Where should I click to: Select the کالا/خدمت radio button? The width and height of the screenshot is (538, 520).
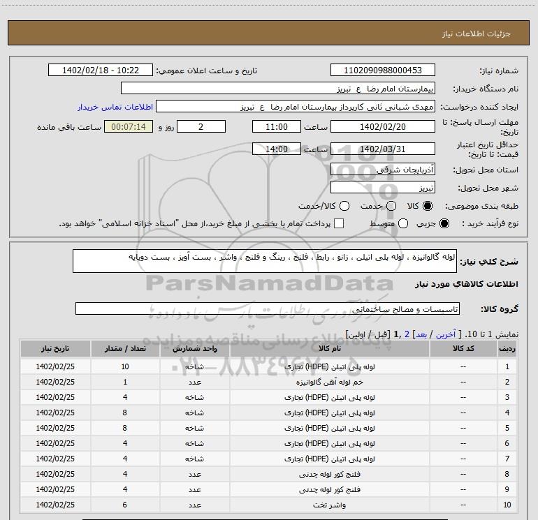point(344,206)
